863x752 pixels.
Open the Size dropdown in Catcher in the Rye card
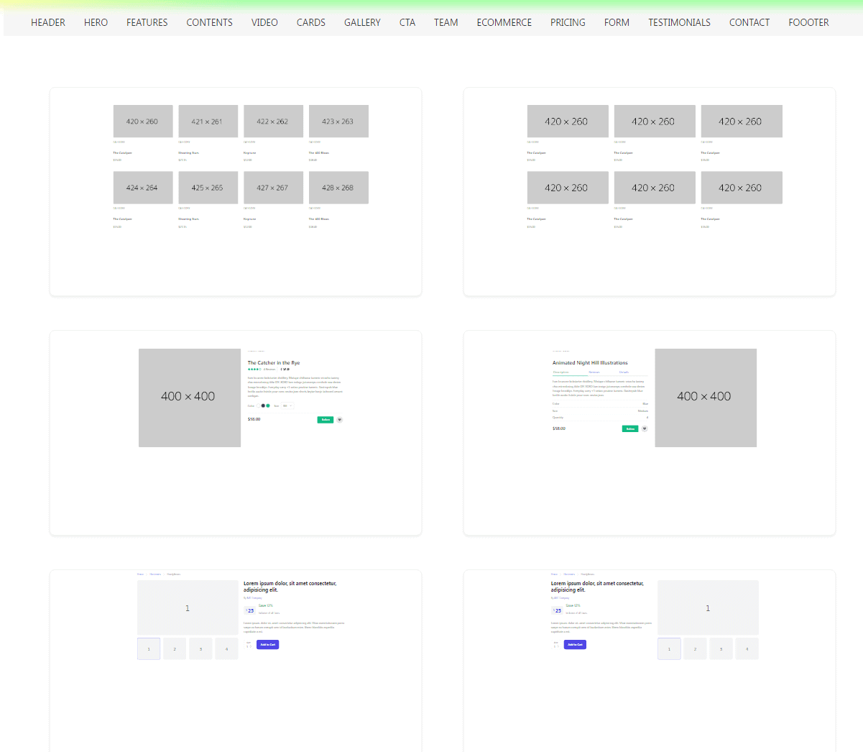coord(287,405)
